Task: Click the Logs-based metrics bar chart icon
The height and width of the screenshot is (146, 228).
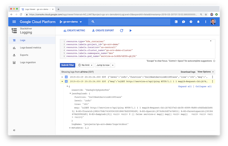Action: (x=14, y=48)
